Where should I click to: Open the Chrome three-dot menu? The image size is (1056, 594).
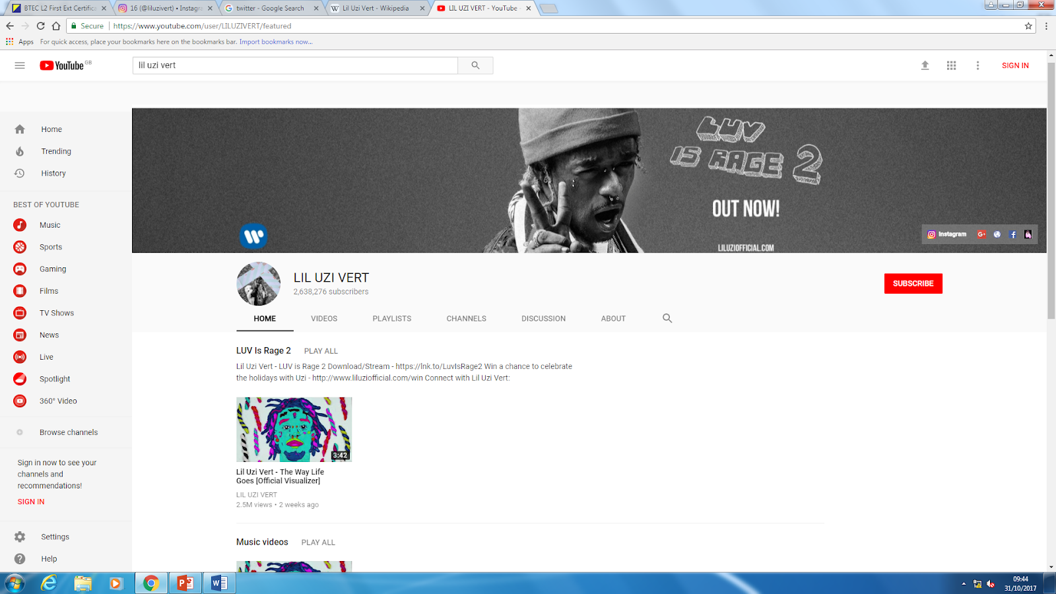coord(1046,26)
